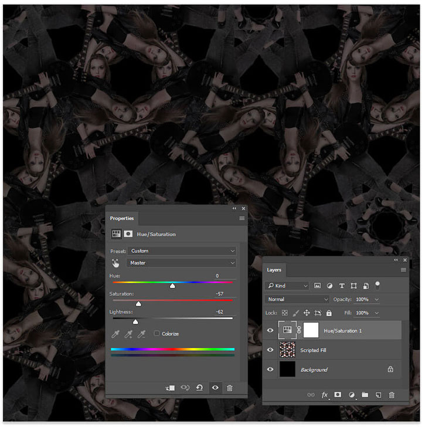Open the Kind filter dropdown
The image size is (425, 427).
tap(288, 287)
